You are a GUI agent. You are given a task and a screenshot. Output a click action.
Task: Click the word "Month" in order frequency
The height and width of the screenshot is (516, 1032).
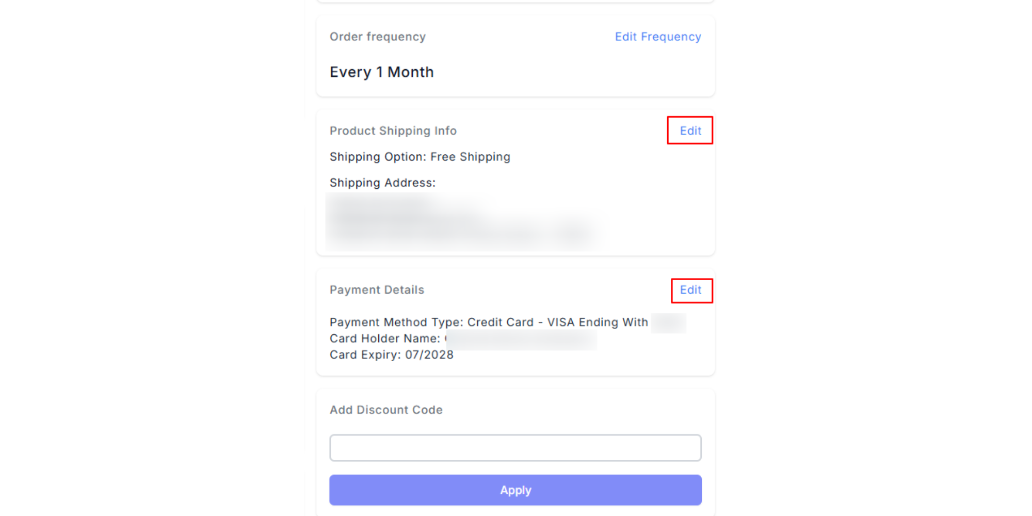[410, 72]
